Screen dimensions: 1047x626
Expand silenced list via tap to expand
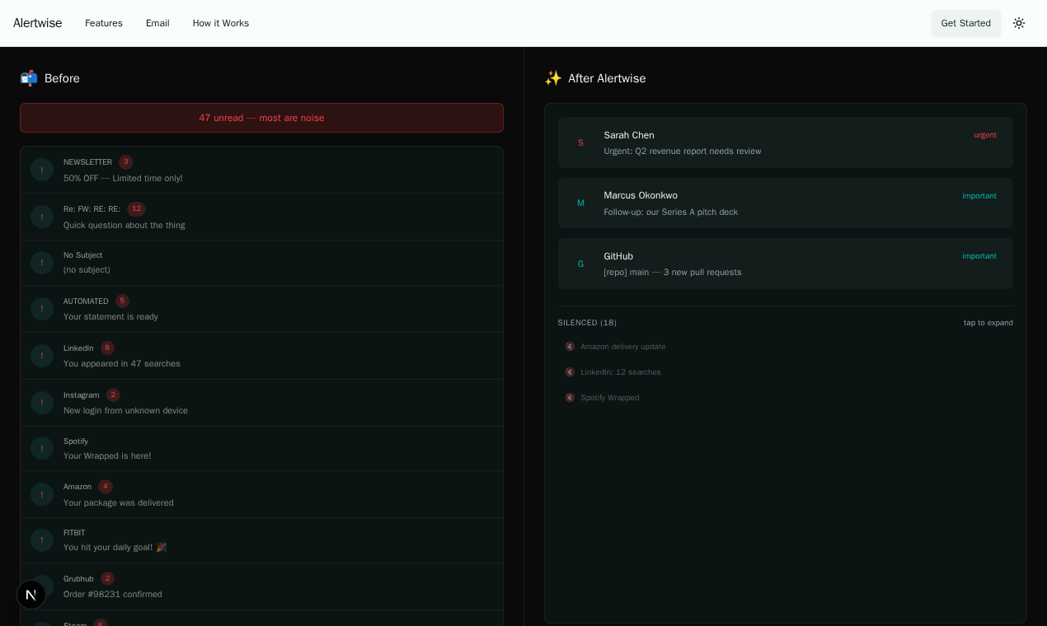[x=988, y=323]
